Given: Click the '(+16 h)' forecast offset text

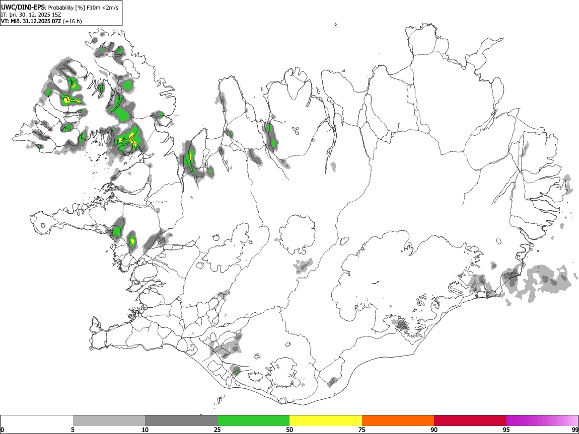Looking at the screenshot, I should coord(73,21).
